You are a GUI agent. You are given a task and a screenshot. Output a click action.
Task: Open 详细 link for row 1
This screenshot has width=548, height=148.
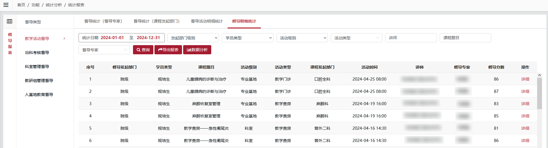525,79
